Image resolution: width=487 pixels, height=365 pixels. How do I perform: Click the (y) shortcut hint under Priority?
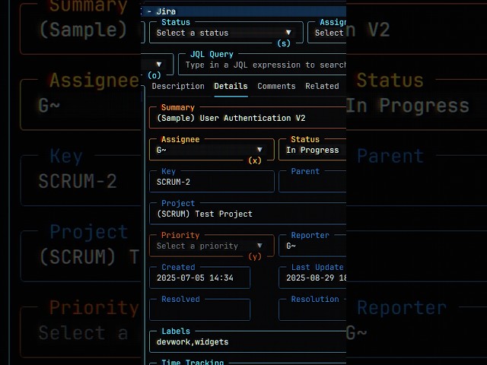point(255,256)
